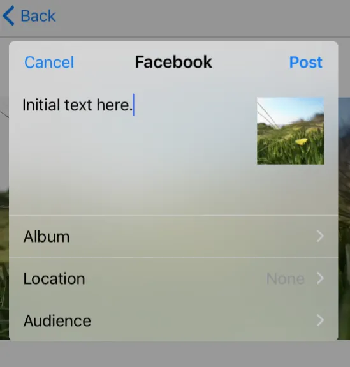This screenshot has height=367, width=350.
Task: Open the Location row
Action: click(x=173, y=278)
